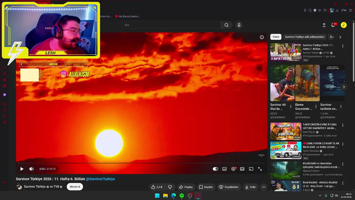Focus the 'Ara' search field

[x=171, y=25]
